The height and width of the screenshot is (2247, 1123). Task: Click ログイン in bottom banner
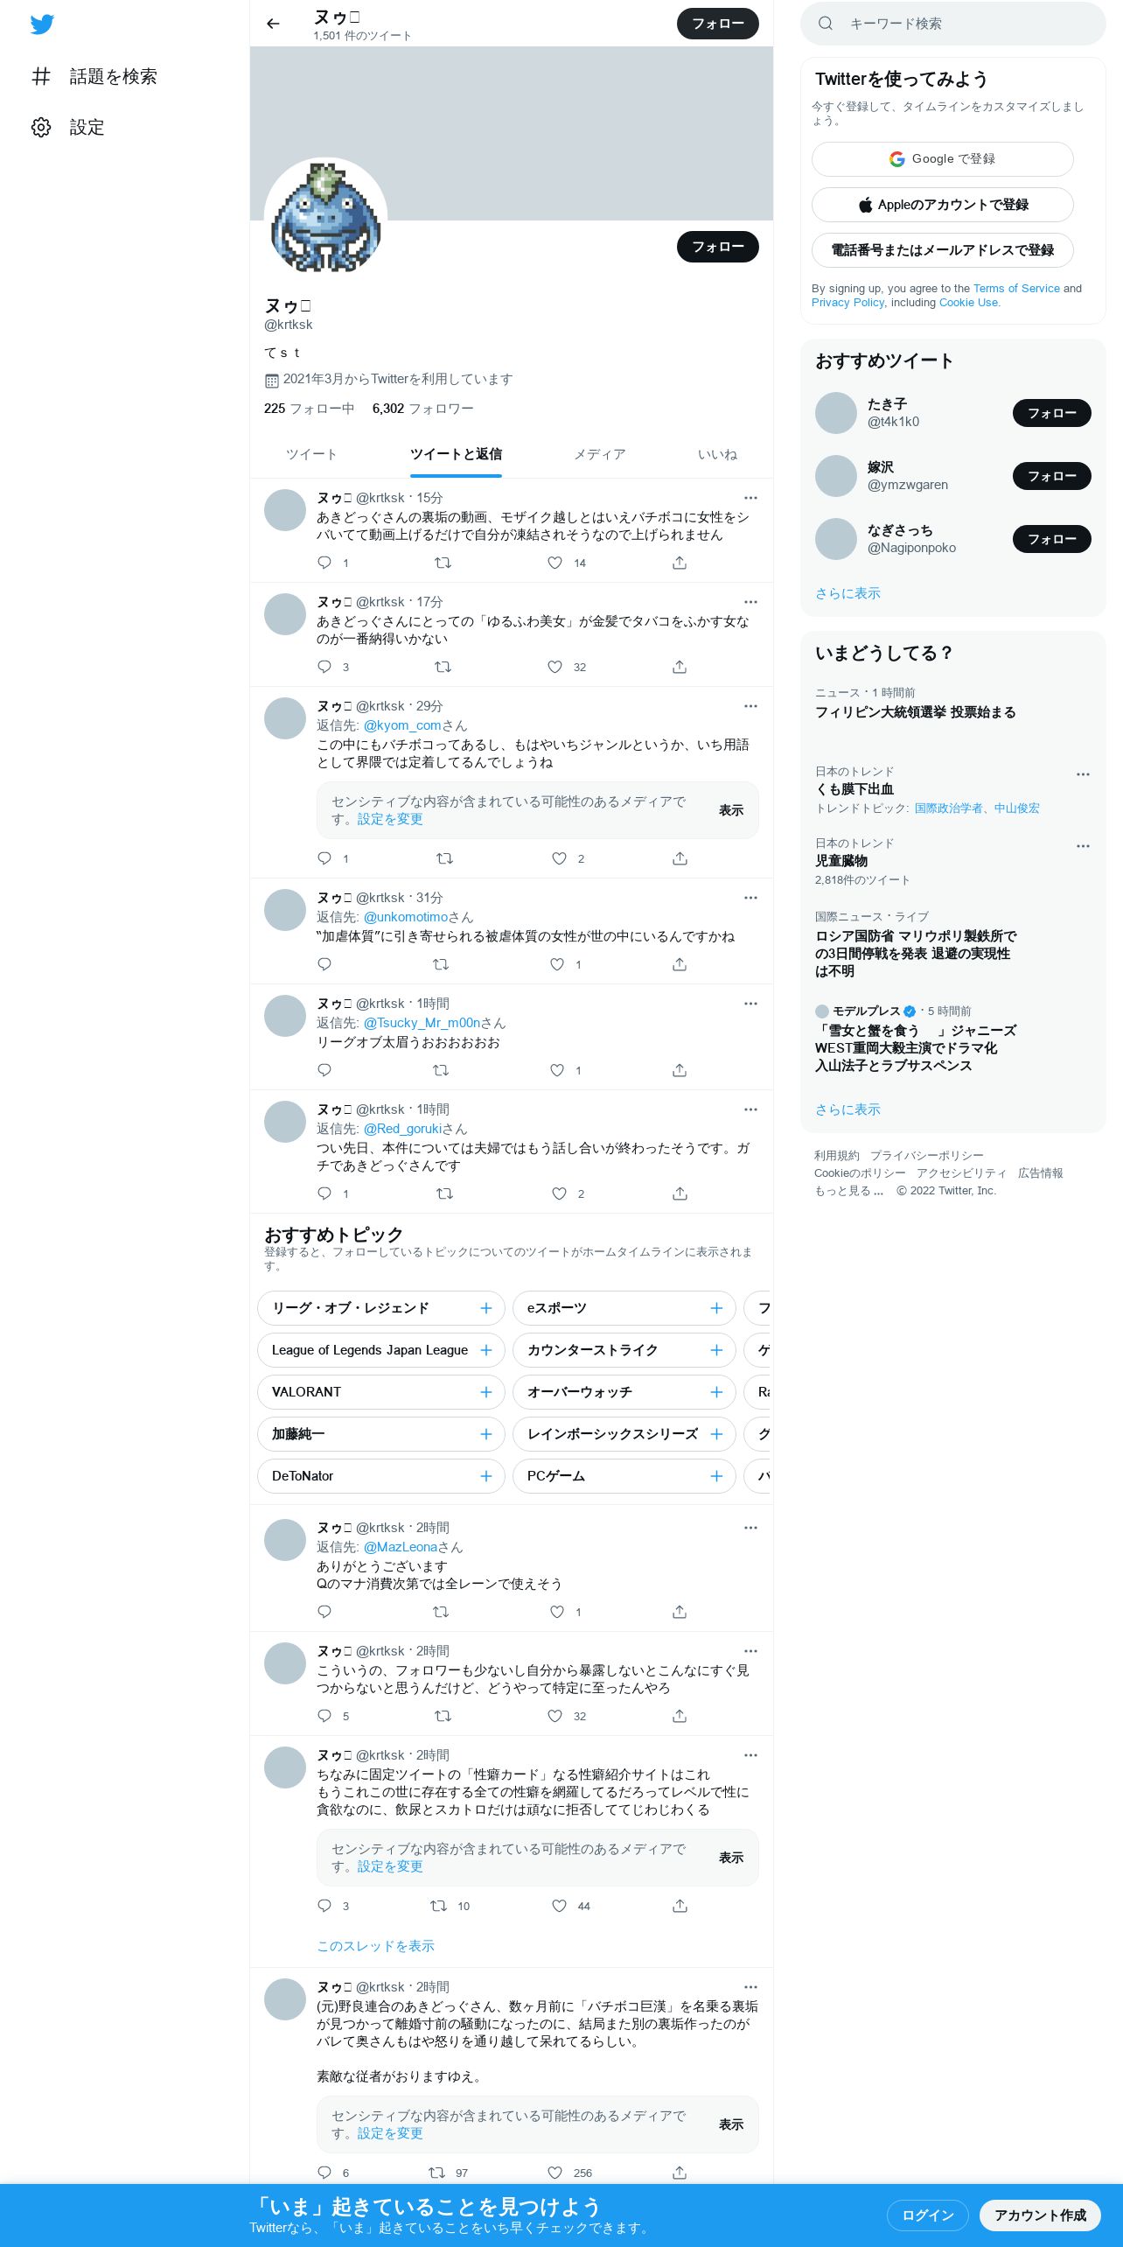[928, 2215]
